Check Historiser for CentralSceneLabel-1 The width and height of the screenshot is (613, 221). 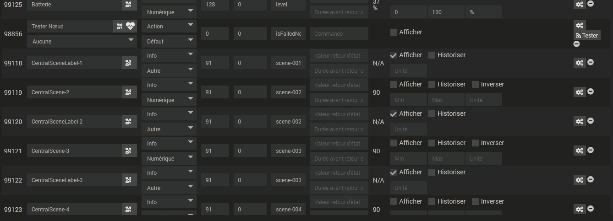coord(432,55)
